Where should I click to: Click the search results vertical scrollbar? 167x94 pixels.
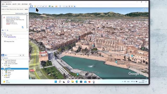tap(28, 21)
